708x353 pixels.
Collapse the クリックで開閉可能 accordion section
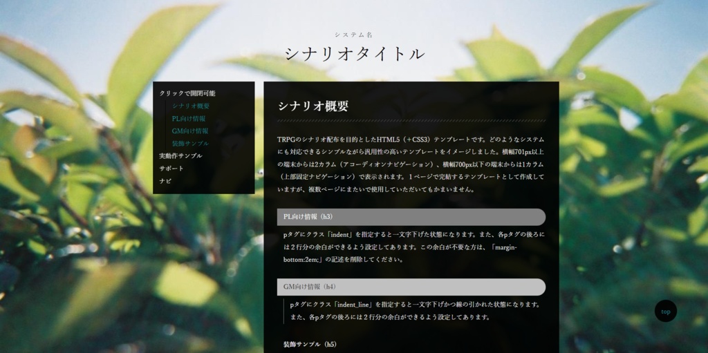coord(187,93)
